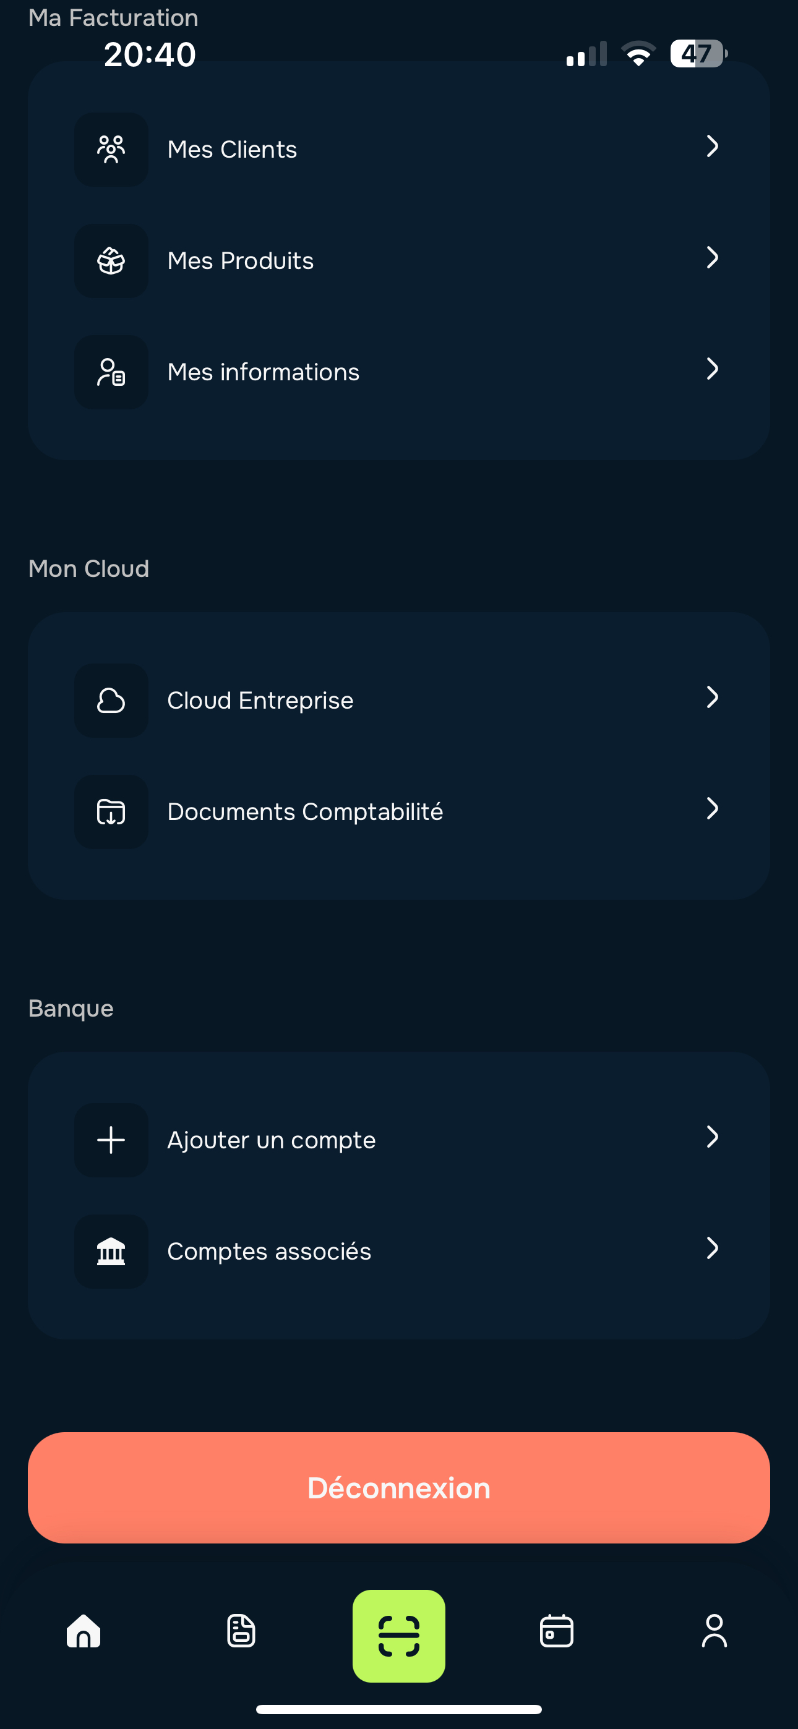The image size is (798, 1729).
Task: Tap the Mes Clients people icon
Action: point(111,150)
